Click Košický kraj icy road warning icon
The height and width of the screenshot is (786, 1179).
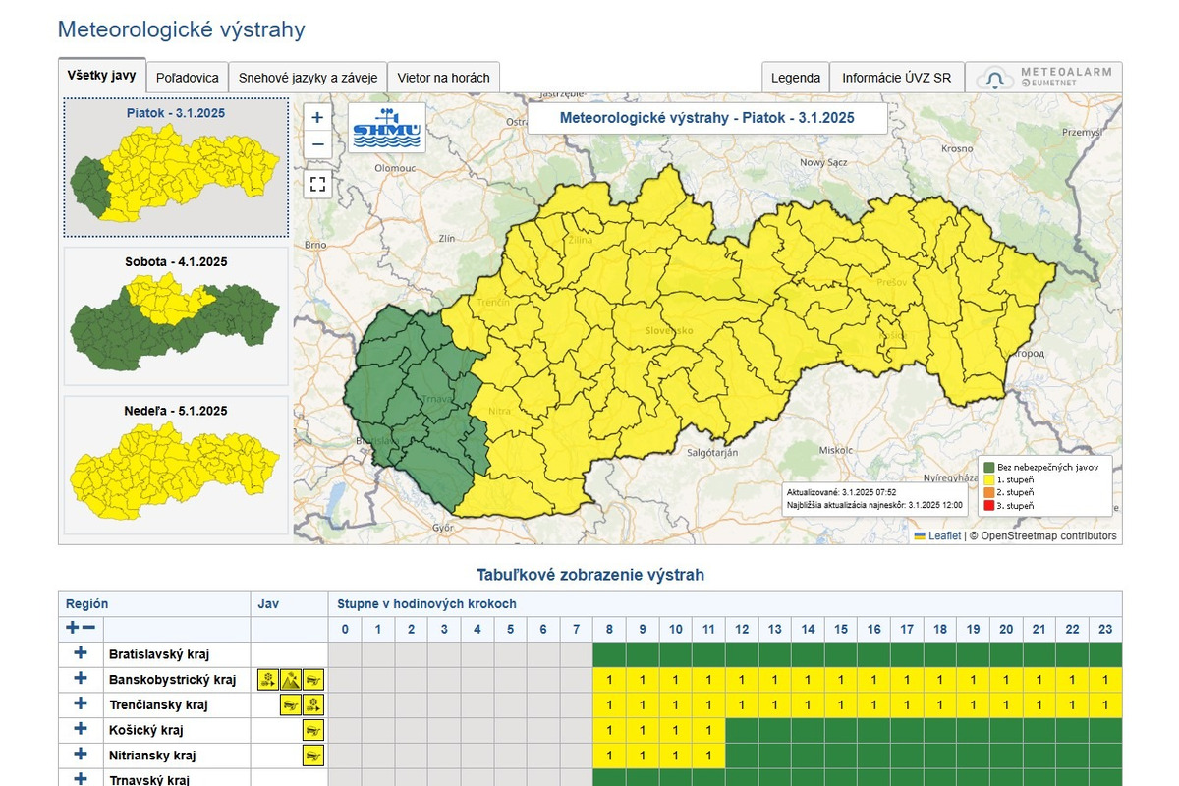click(x=313, y=730)
